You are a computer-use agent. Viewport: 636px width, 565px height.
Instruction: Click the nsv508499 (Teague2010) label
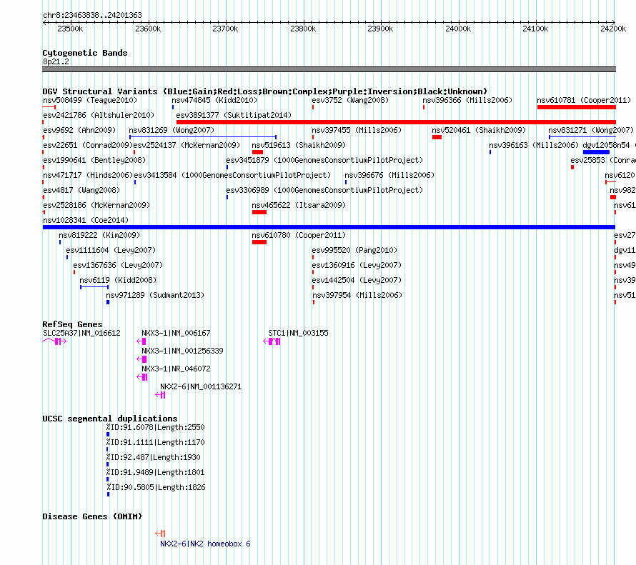pos(90,100)
